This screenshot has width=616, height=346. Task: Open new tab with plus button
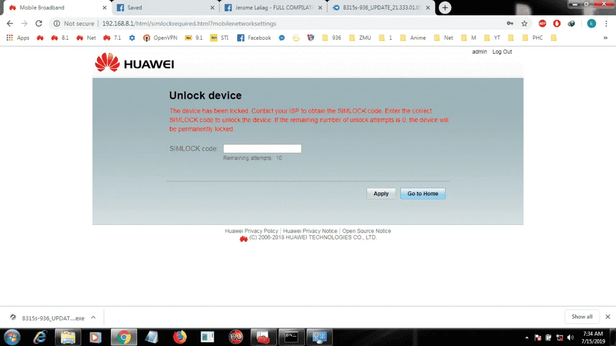click(445, 8)
